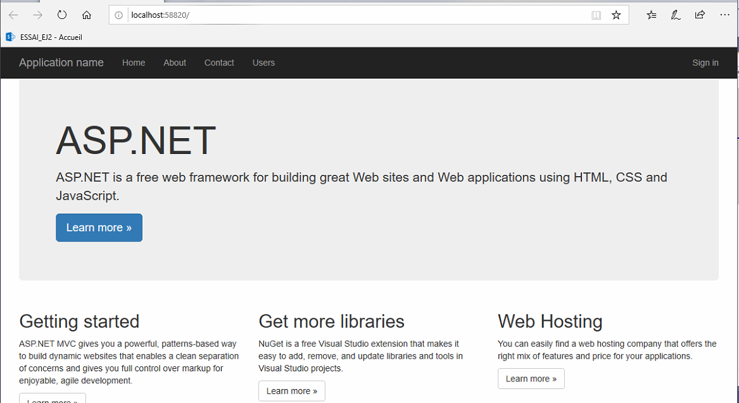Open the favorites hub icon
739x403 pixels.
(652, 15)
